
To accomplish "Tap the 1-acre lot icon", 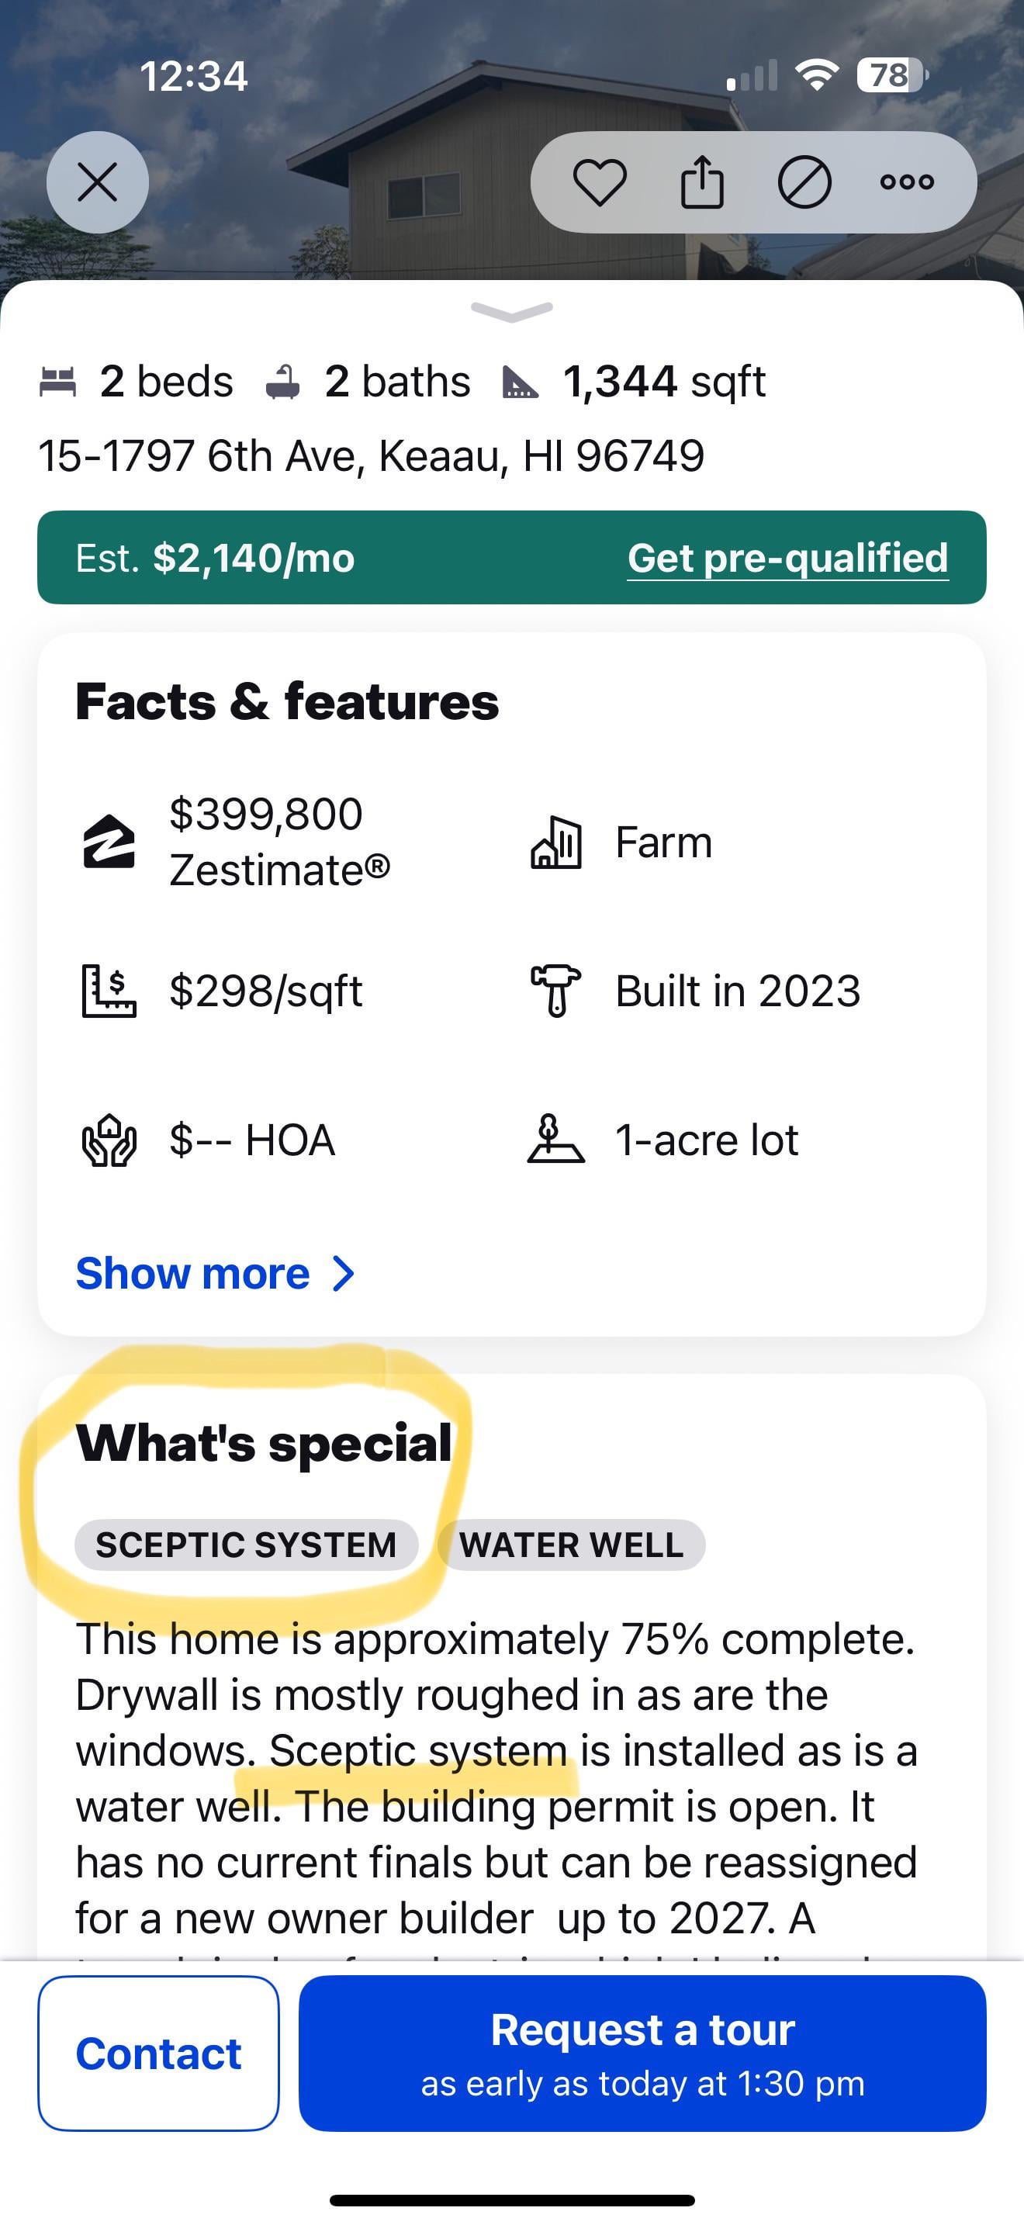I will coord(556,1140).
